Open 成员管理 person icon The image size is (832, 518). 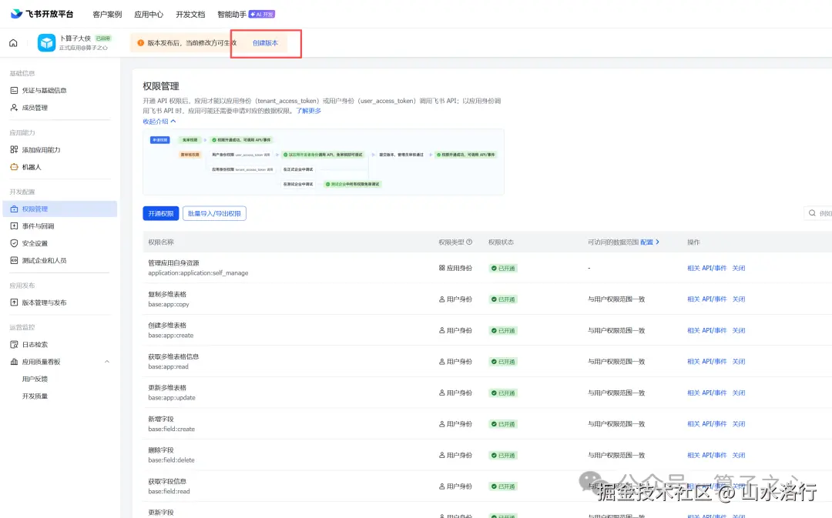[x=15, y=108]
